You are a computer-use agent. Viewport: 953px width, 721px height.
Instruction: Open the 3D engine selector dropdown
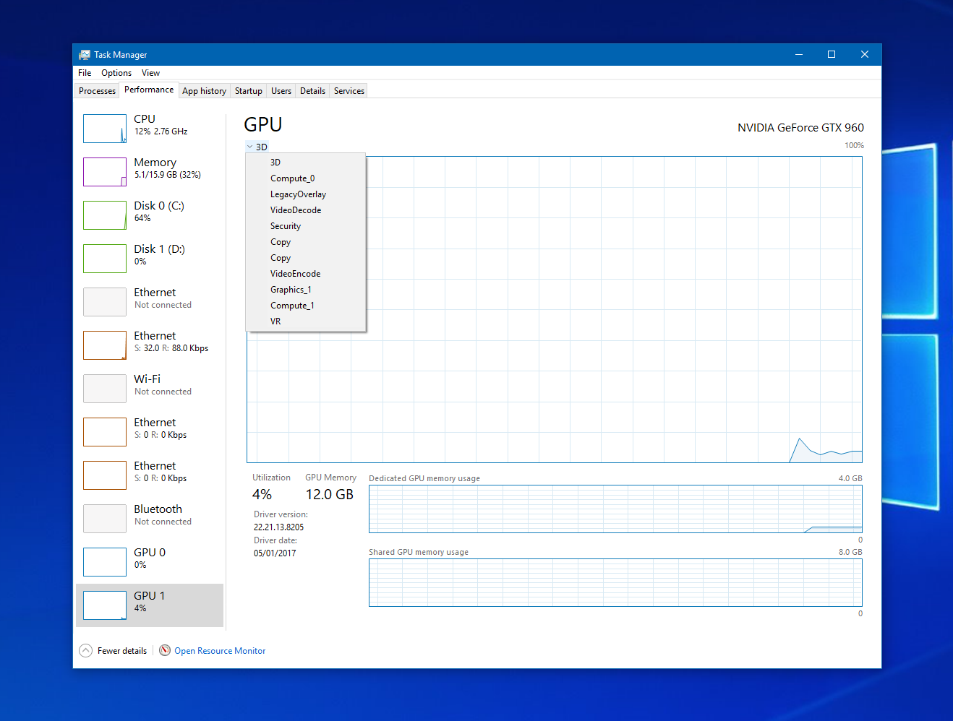pyautogui.click(x=257, y=146)
